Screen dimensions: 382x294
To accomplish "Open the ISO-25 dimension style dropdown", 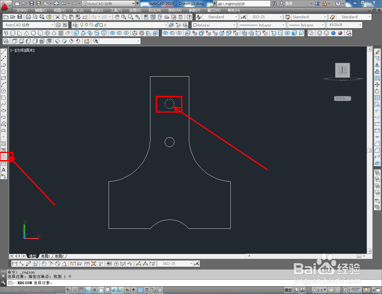I will pos(265,17).
